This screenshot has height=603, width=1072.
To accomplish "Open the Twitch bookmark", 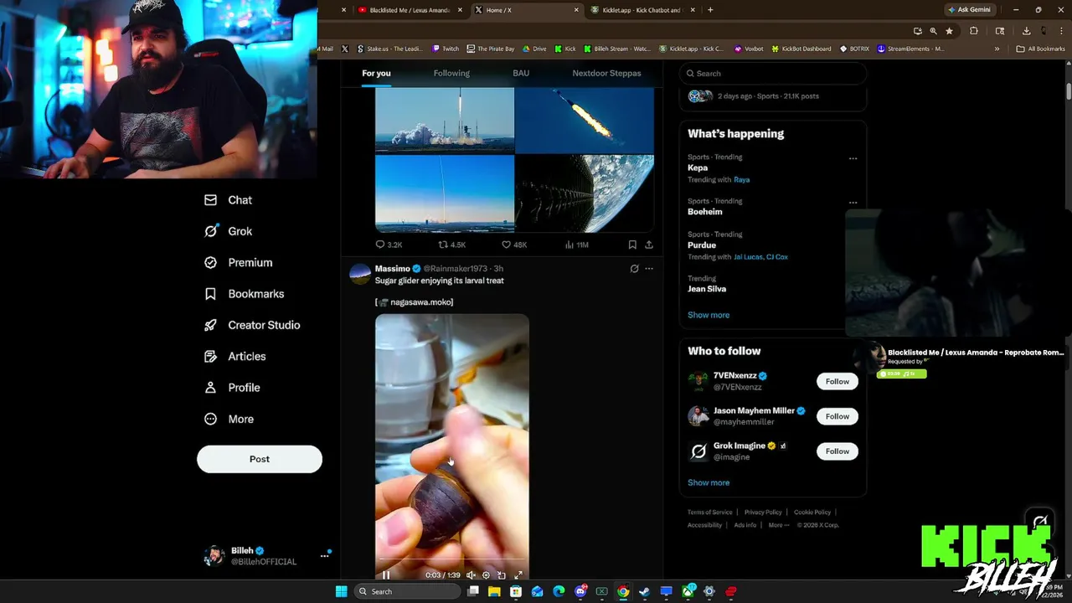I will point(446,49).
